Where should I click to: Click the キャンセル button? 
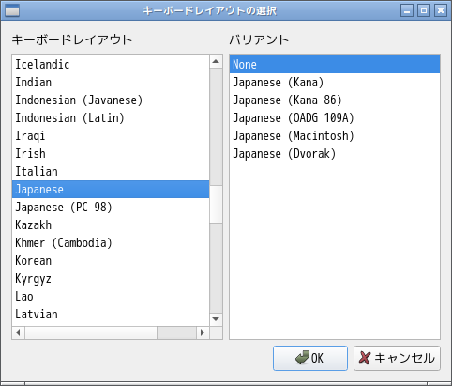pyautogui.click(x=397, y=358)
